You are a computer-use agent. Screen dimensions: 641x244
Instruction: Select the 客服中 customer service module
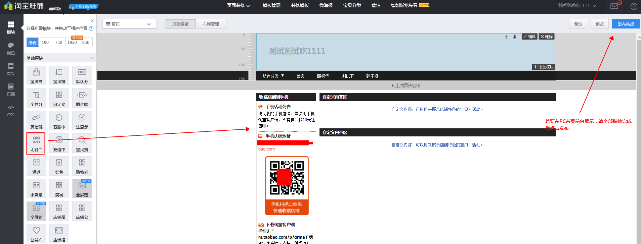(59, 121)
